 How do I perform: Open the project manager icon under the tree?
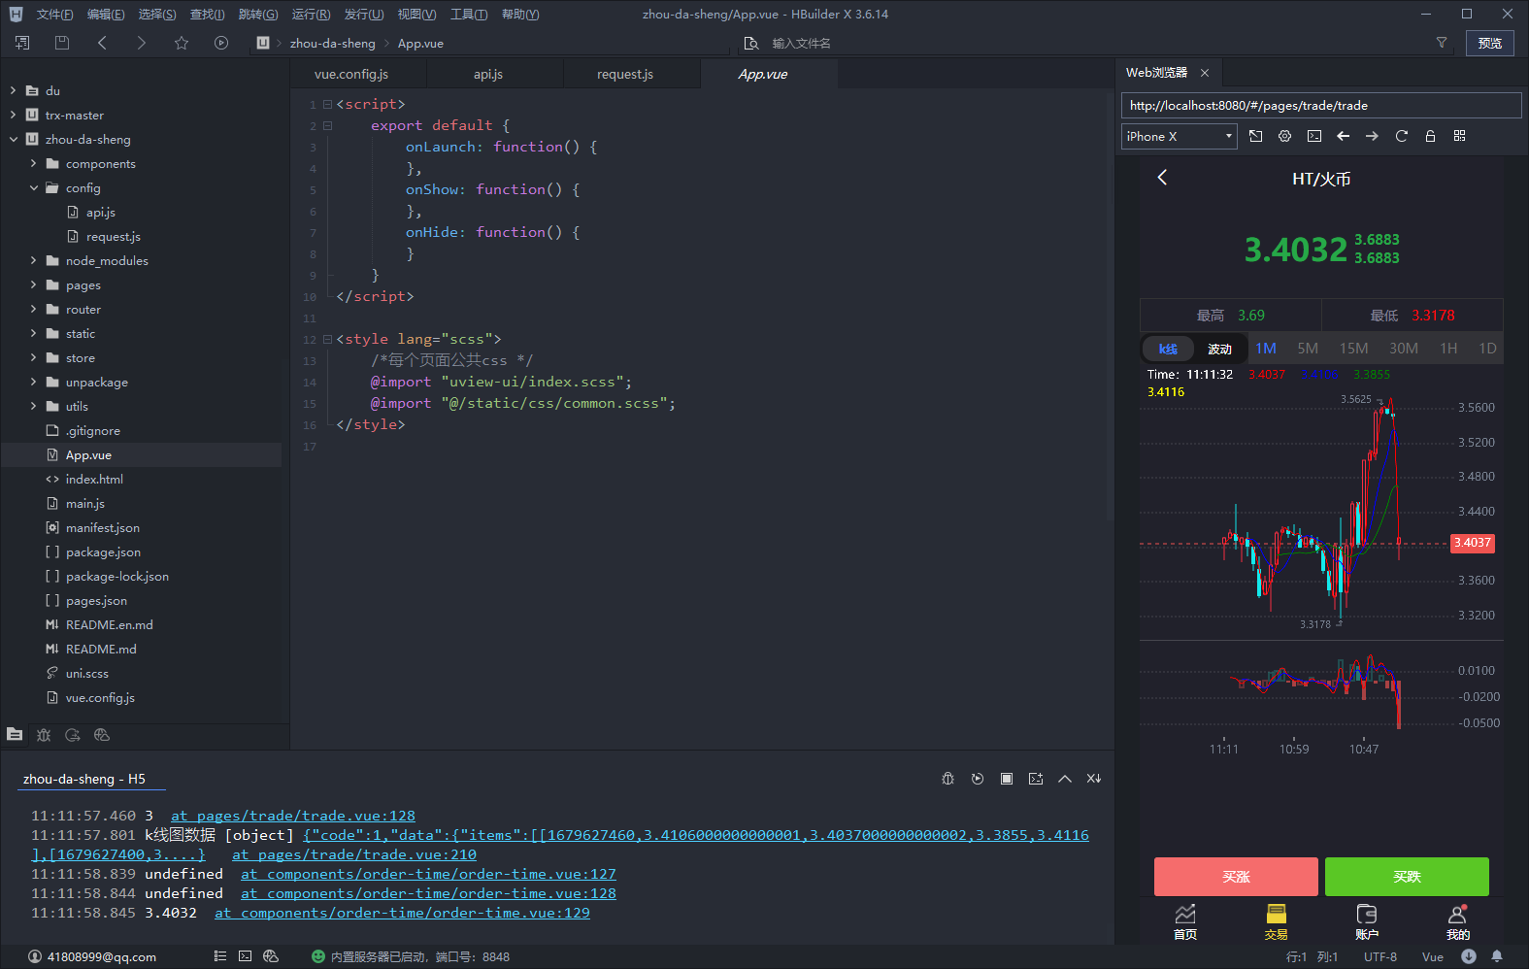(x=15, y=735)
